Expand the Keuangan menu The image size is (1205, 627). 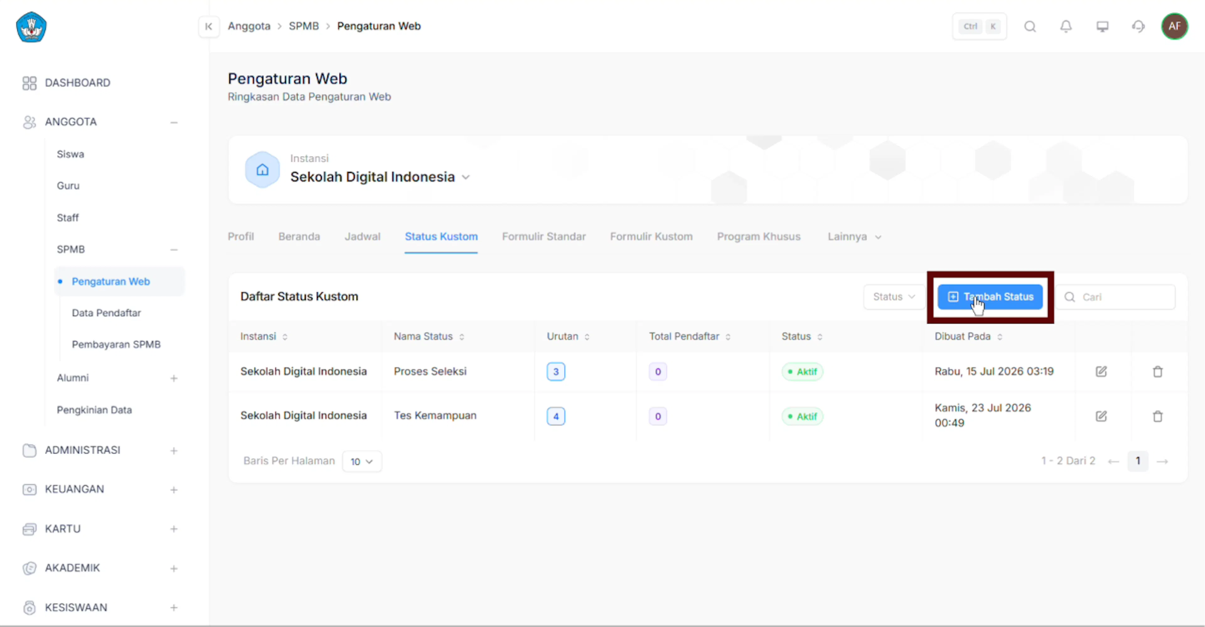coord(174,490)
